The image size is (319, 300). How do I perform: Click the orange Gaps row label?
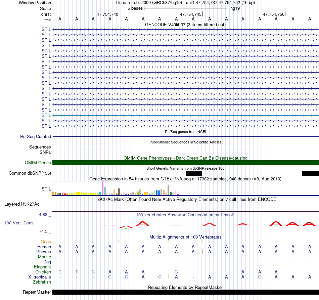46,242
